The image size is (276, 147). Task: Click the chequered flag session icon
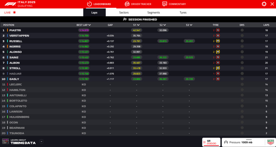(125, 19)
